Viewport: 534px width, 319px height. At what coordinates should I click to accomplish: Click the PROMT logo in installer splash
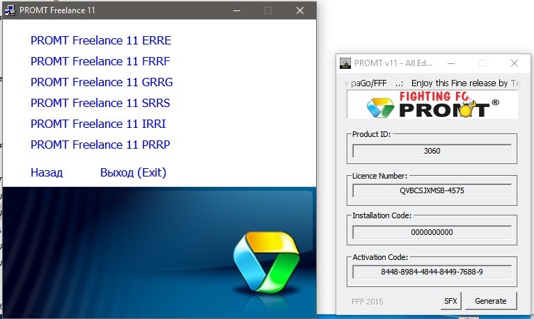pos(267,262)
